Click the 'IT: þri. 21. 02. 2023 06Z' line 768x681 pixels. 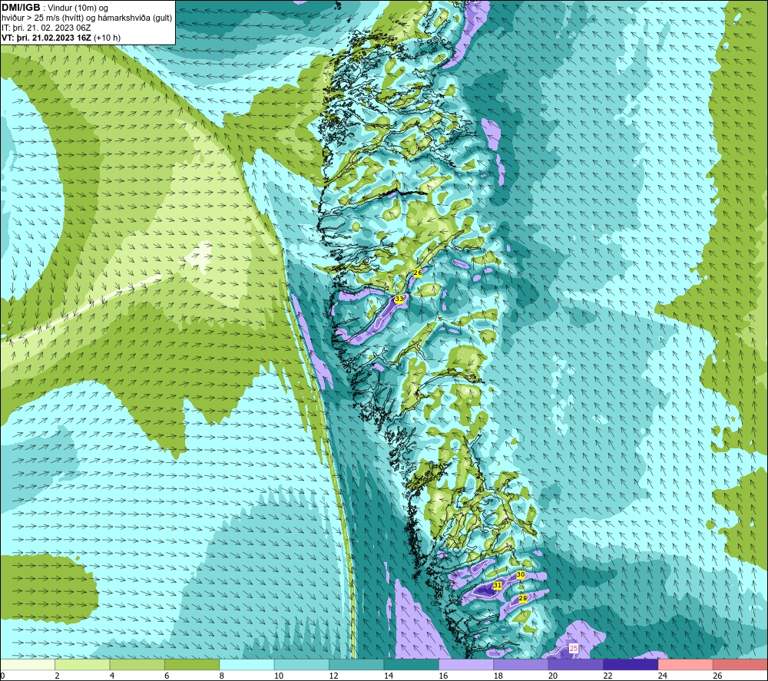[x=46, y=28]
